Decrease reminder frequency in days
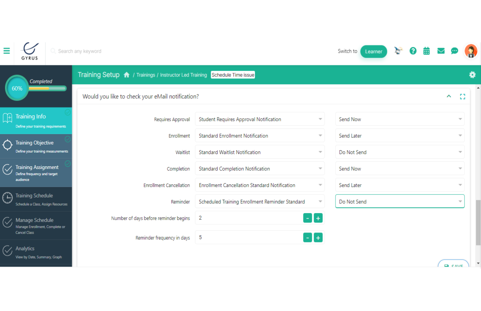The width and height of the screenshot is (481, 311). (x=308, y=237)
